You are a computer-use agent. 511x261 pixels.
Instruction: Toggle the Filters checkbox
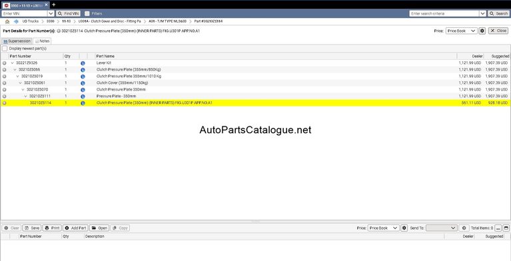pos(87,14)
